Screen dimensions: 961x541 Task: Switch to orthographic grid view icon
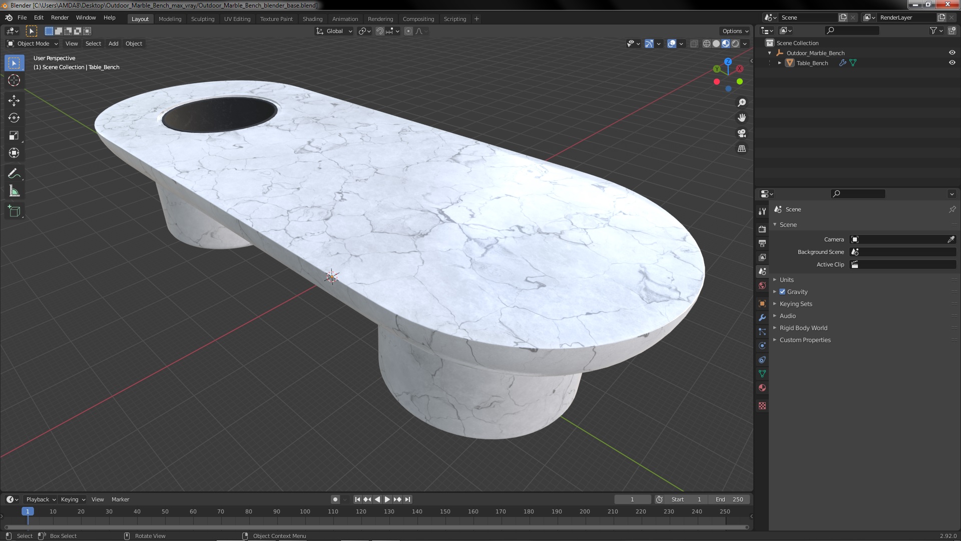click(742, 149)
